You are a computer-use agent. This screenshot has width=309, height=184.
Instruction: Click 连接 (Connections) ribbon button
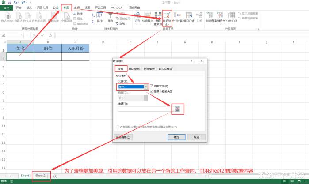coord(78,14)
